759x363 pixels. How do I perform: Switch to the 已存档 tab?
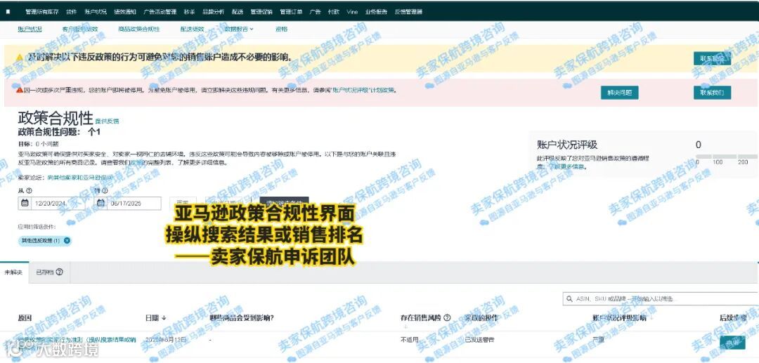(49, 272)
